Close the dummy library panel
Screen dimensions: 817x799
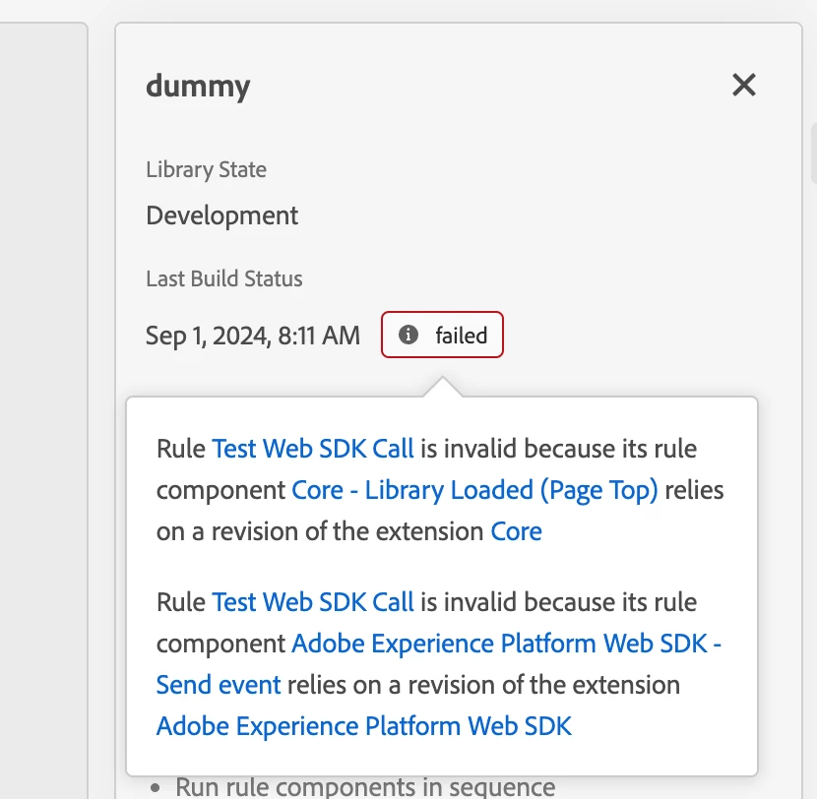coord(743,85)
